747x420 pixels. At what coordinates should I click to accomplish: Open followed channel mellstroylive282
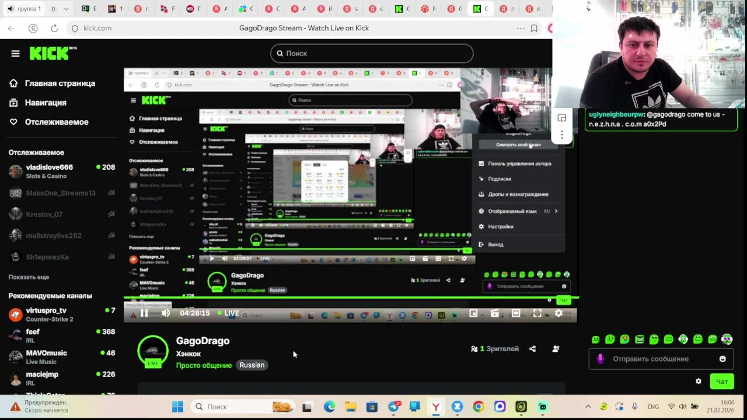click(x=61, y=236)
